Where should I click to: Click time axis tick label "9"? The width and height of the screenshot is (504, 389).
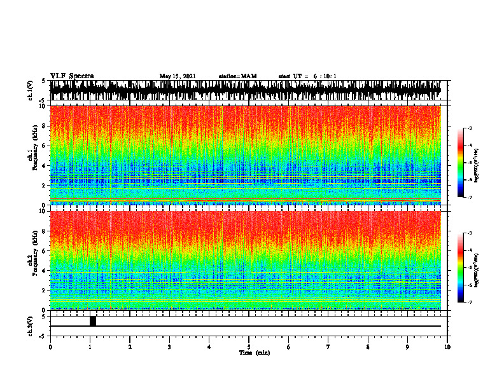[x=407, y=347]
